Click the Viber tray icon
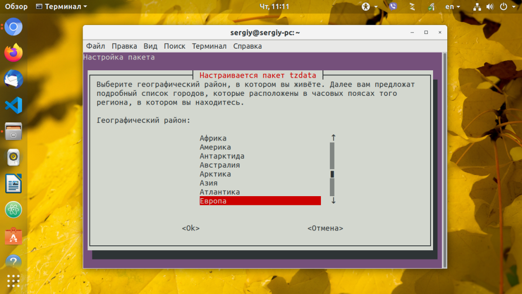The image size is (522, 294). tap(393, 6)
